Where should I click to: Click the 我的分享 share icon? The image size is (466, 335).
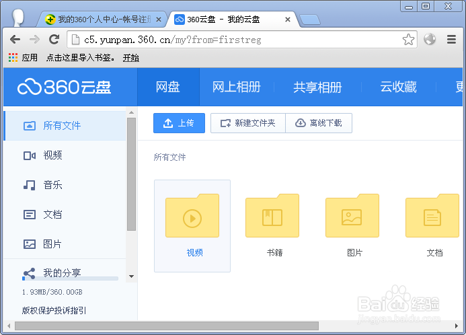(x=30, y=273)
